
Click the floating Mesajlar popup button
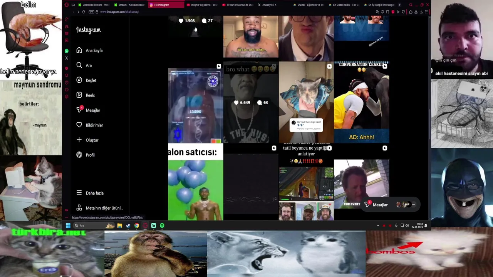(391, 205)
